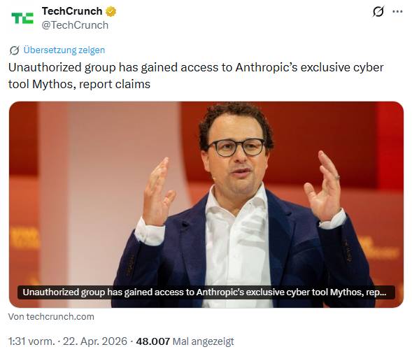Click the TechCrunch green TC avatar logo
The width and height of the screenshot is (412, 354).
coord(22,18)
